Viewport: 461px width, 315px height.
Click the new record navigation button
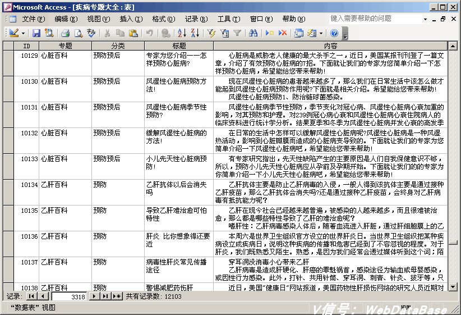point(117,296)
